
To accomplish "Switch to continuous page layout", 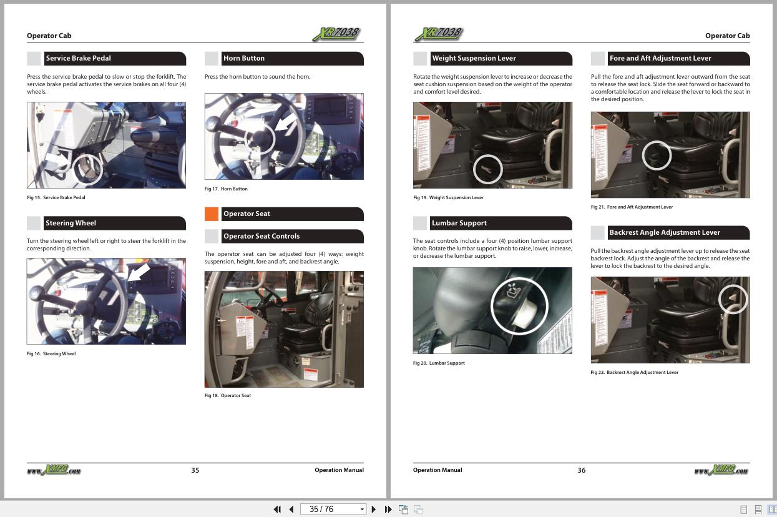I will click(758, 510).
